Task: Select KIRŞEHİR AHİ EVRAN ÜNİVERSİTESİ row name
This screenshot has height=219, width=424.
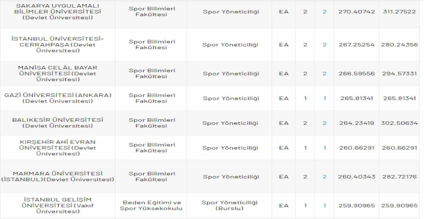Action: [x=57, y=148]
